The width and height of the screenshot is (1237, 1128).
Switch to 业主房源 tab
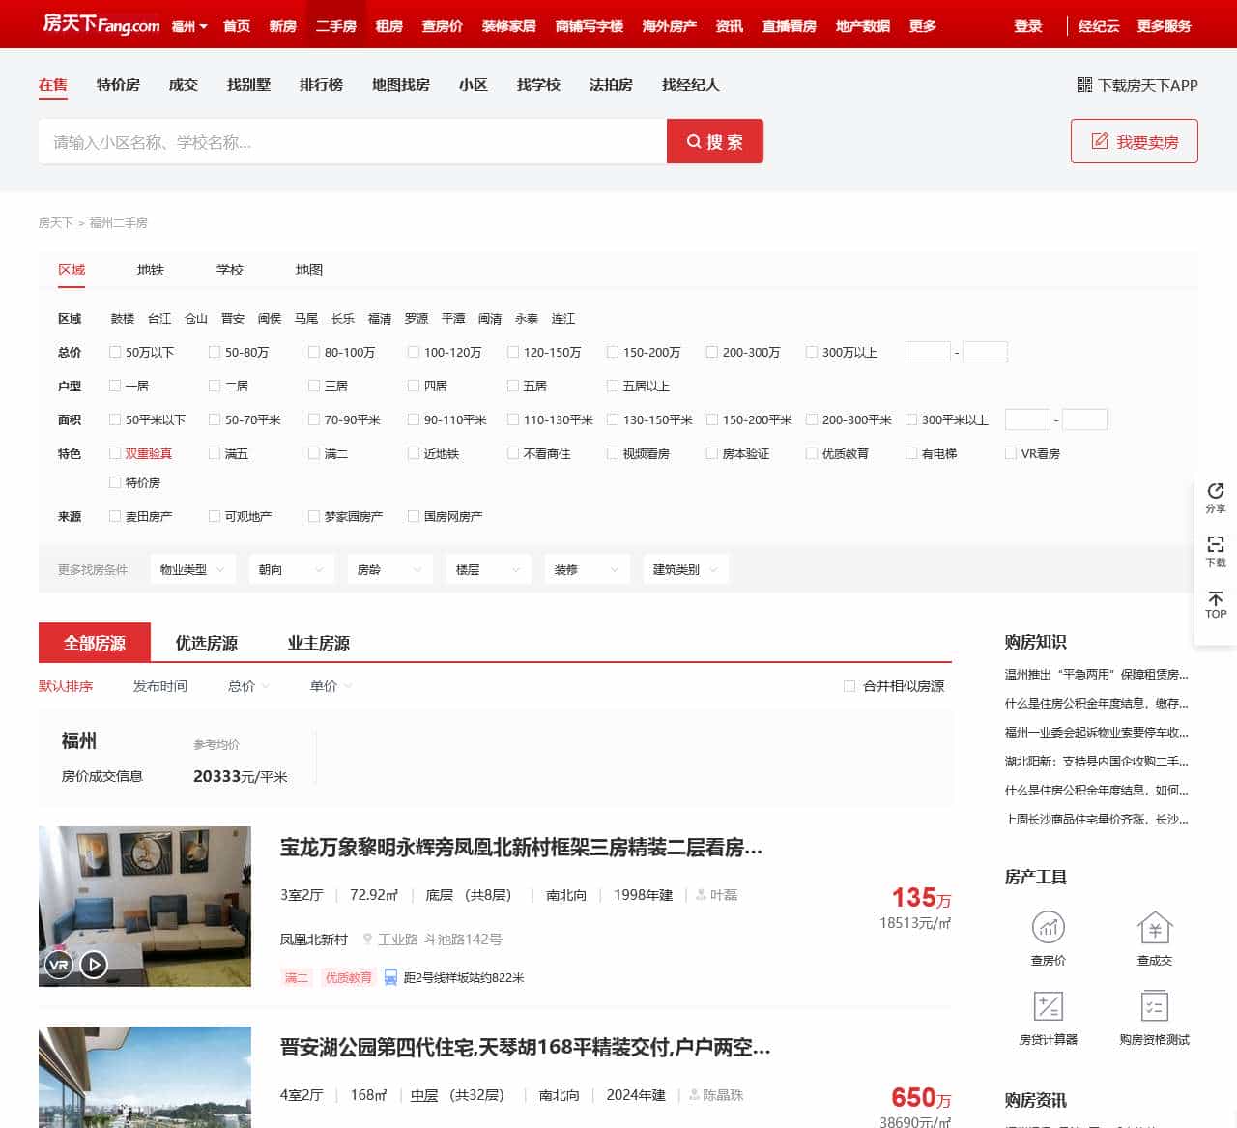tap(319, 643)
